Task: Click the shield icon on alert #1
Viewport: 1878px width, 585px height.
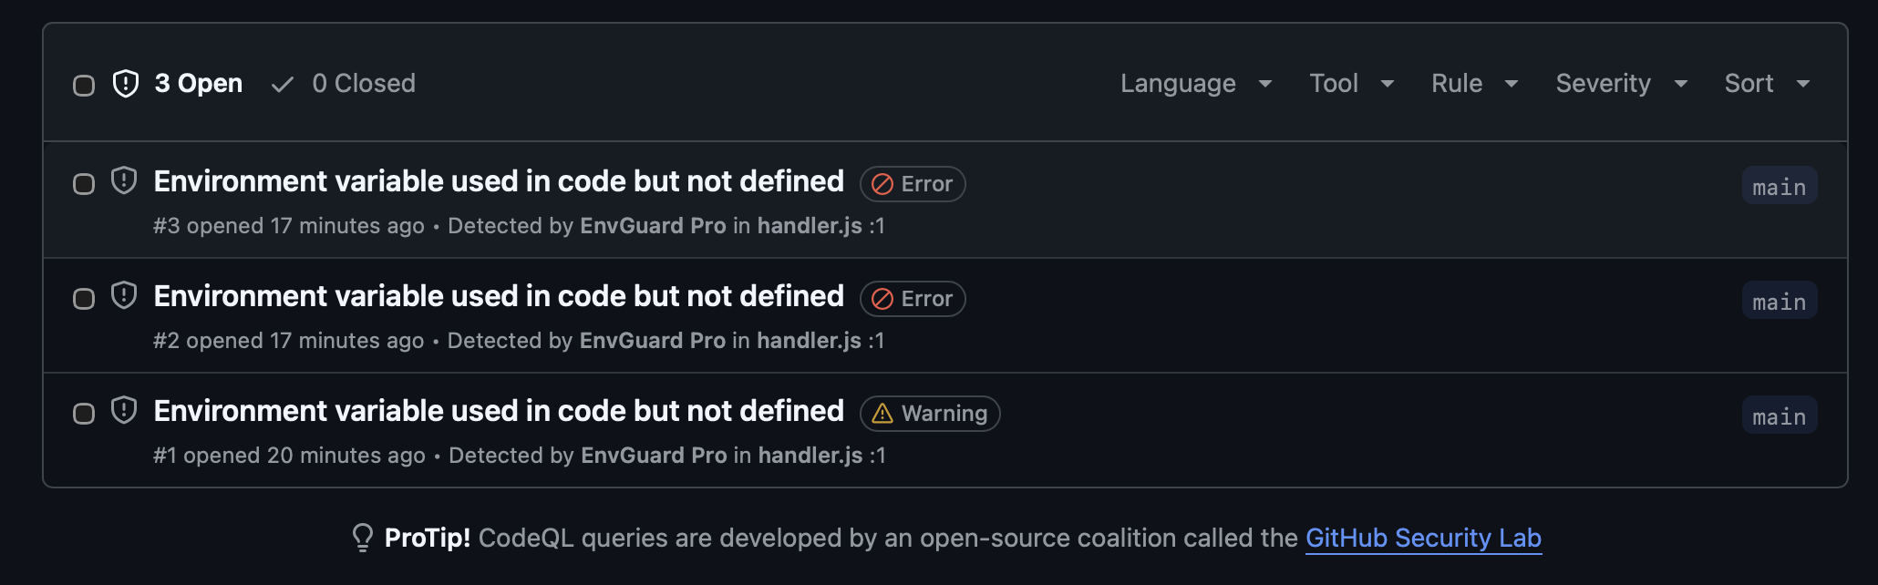Action: coord(123,411)
